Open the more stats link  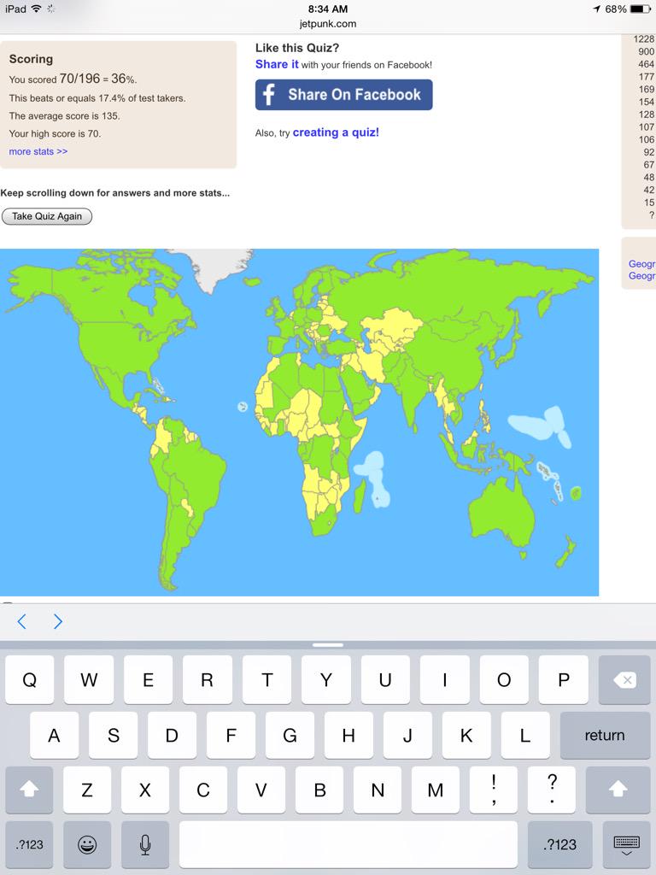(38, 151)
